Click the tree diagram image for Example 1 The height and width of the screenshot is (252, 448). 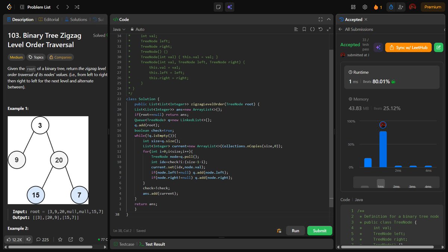(48, 160)
